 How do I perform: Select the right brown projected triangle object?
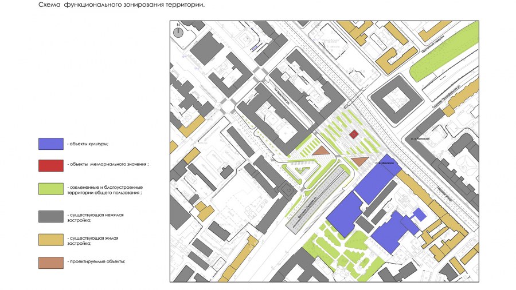coord(359,161)
